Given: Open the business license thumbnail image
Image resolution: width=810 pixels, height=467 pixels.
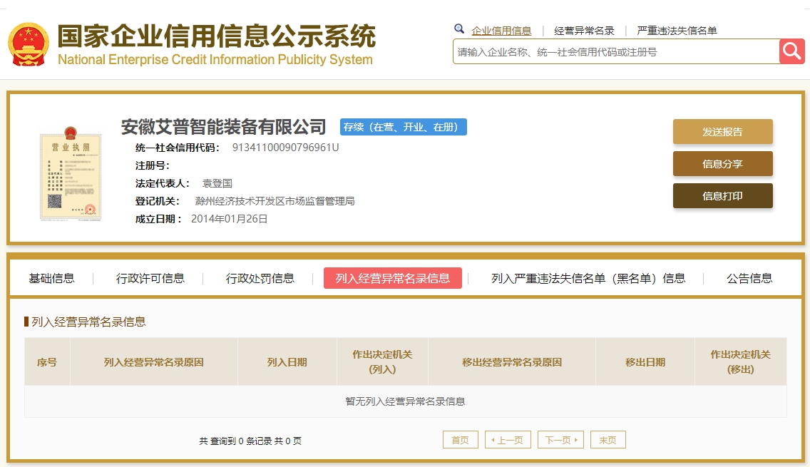Looking at the screenshot, I should click(71, 173).
